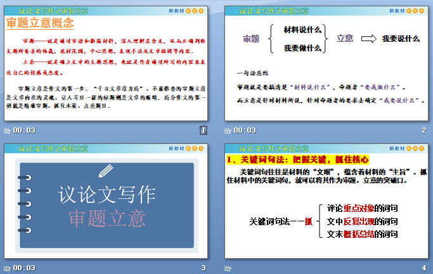Click the yellow-highlighted heading 1、关键词句法 in slide 4
Screen dimensions: 433x274
(x=298, y=159)
